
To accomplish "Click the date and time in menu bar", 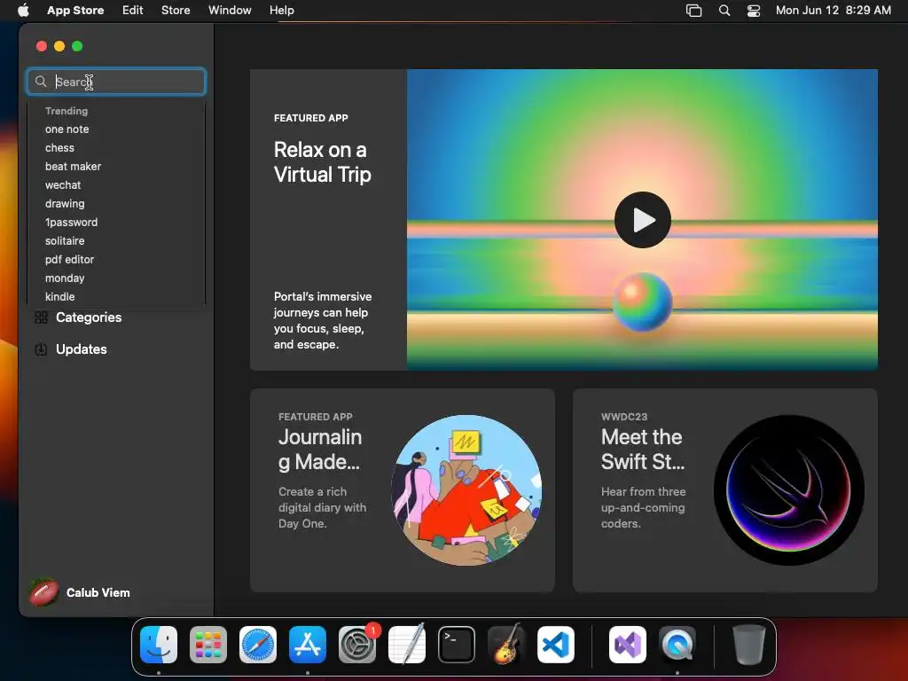I will (x=834, y=11).
